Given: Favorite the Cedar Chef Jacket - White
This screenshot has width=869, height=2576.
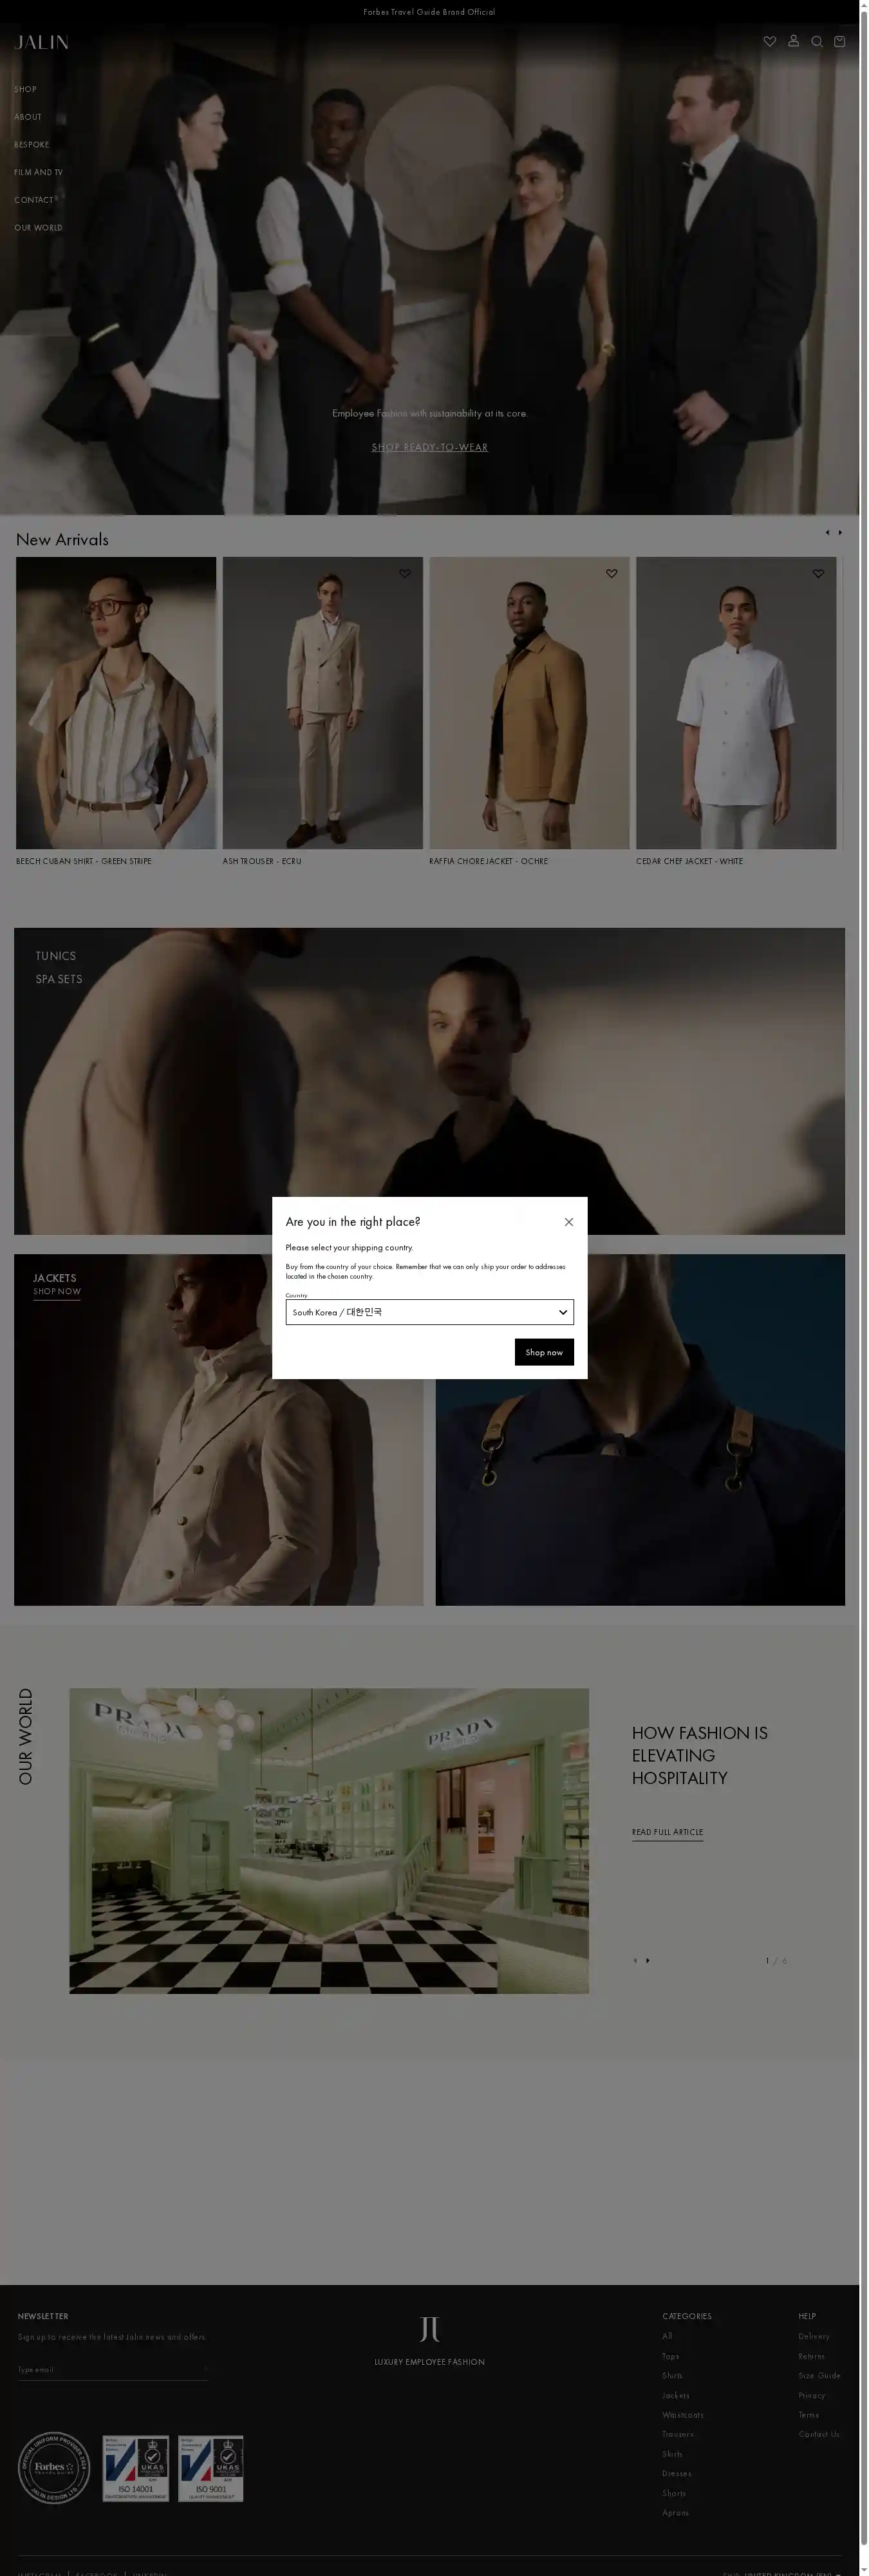Looking at the screenshot, I should pos(818,573).
